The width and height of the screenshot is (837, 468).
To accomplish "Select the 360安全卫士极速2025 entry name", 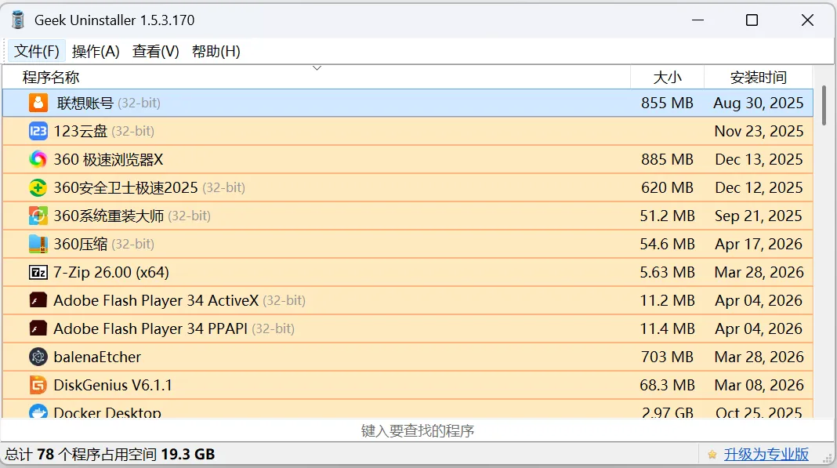I will (126, 187).
